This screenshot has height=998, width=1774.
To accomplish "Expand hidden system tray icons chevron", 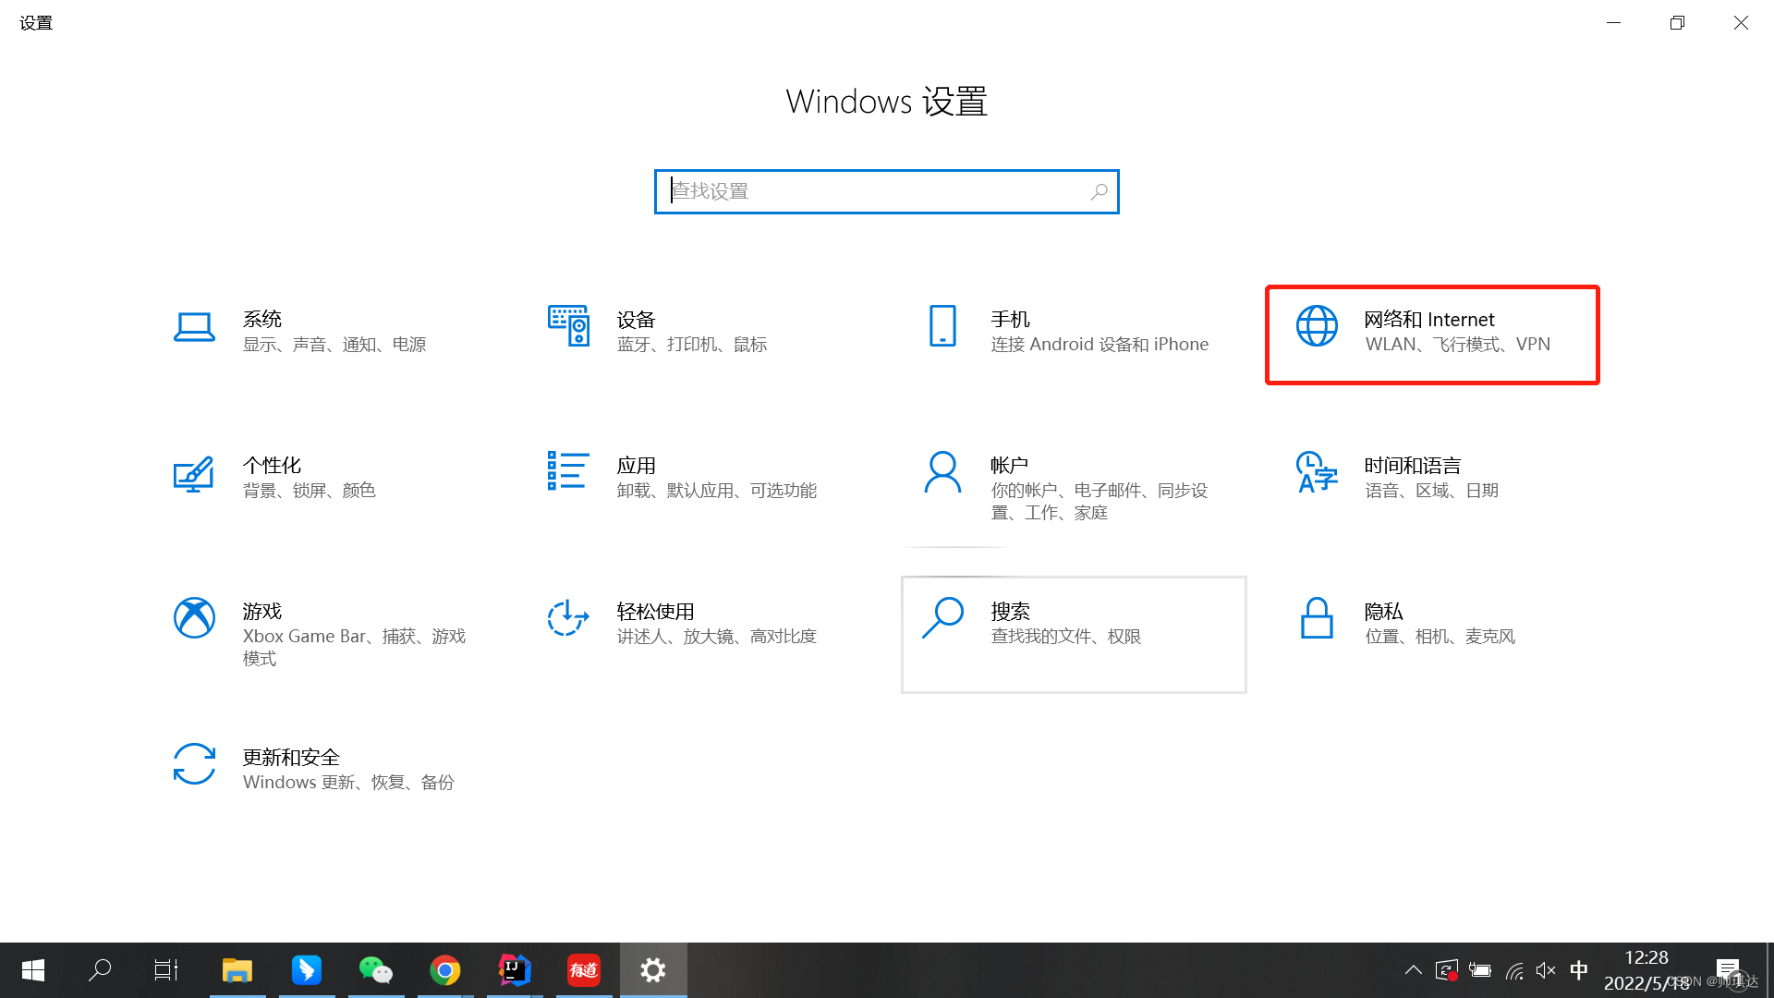I will [x=1413, y=970].
